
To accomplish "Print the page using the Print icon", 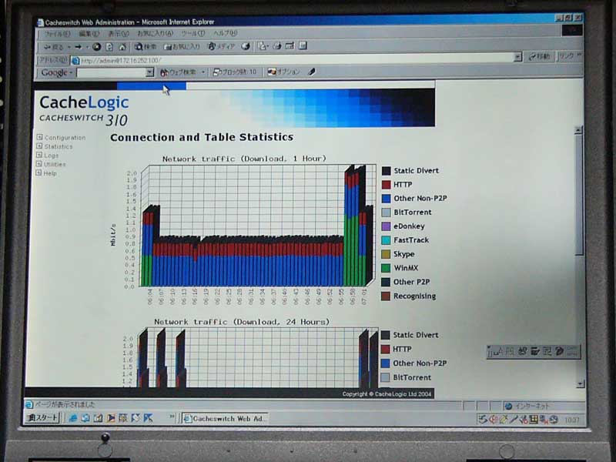I will coord(277,46).
